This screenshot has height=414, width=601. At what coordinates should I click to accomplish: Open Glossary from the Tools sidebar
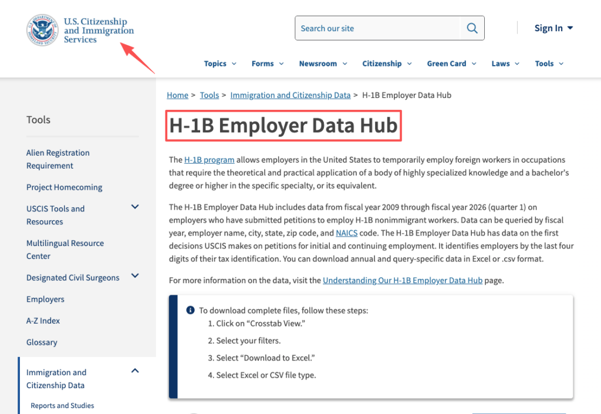(x=42, y=342)
